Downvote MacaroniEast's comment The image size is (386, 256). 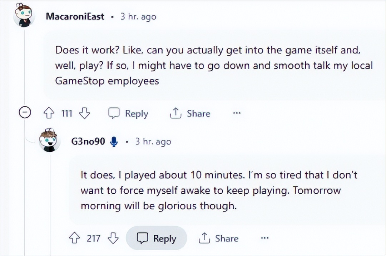point(84,114)
